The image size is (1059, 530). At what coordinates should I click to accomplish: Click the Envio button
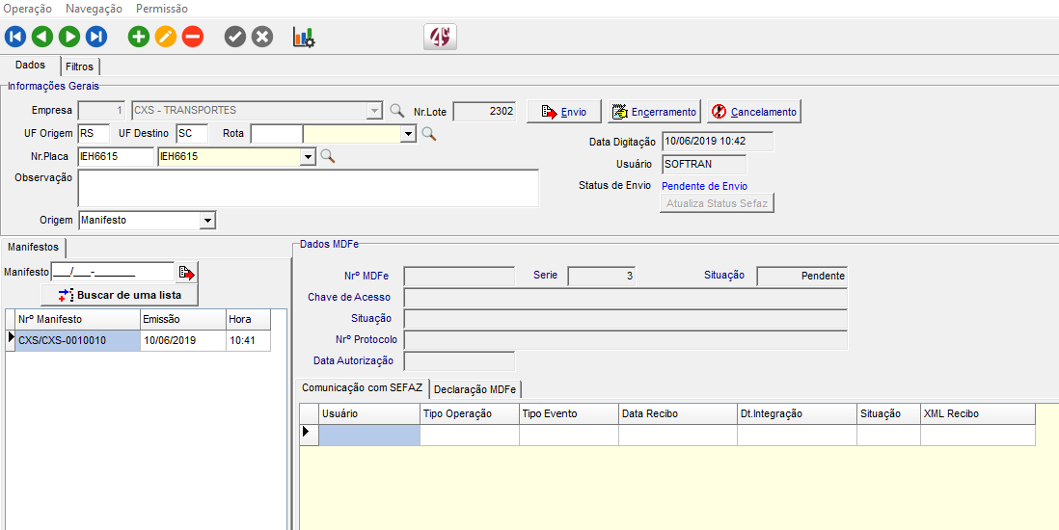pos(564,112)
